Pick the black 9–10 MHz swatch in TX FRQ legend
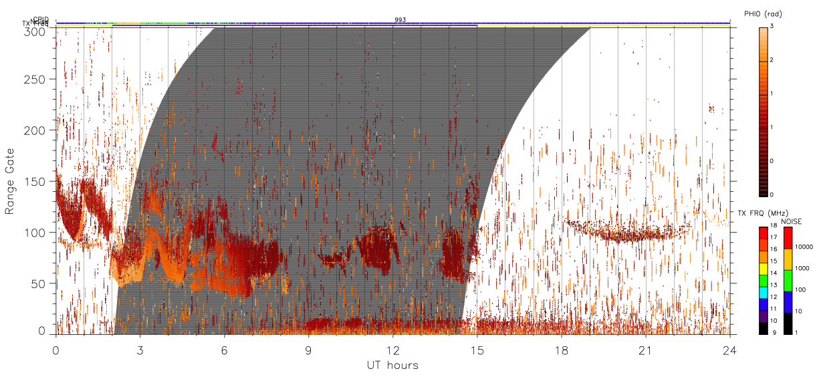Viewport: 821px width, 379px height. point(764,328)
